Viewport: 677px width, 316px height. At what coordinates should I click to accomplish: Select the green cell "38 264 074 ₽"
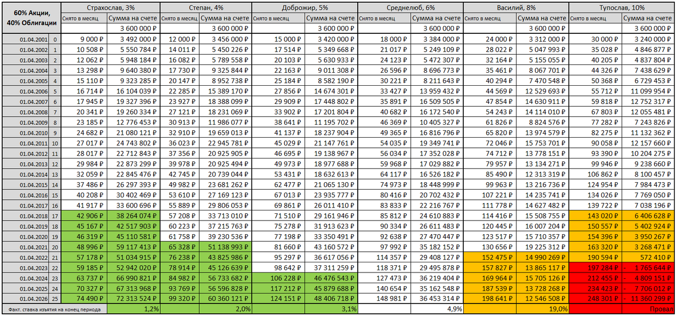(x=134, y=215)
